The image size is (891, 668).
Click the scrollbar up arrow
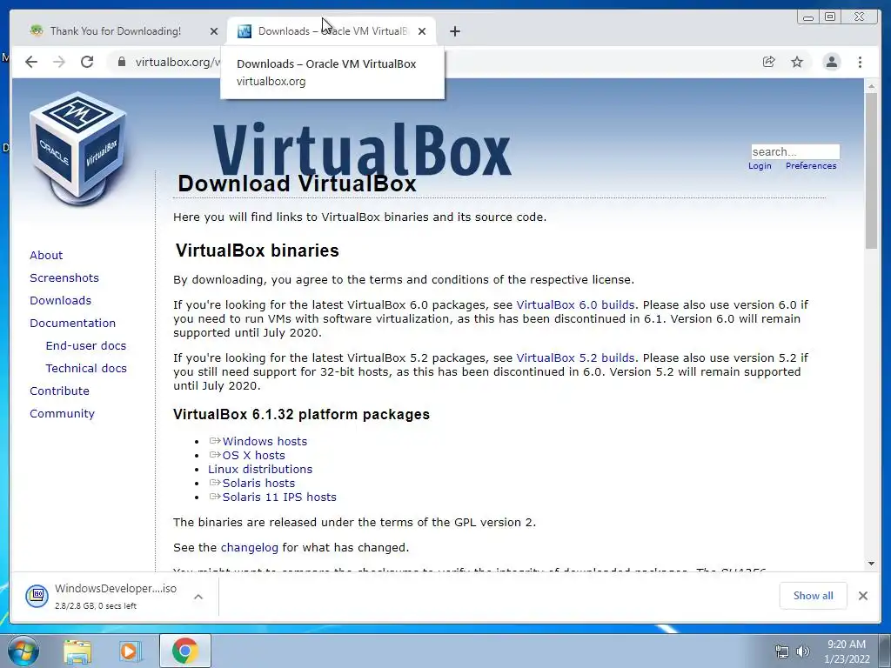[x=871, y=86]
